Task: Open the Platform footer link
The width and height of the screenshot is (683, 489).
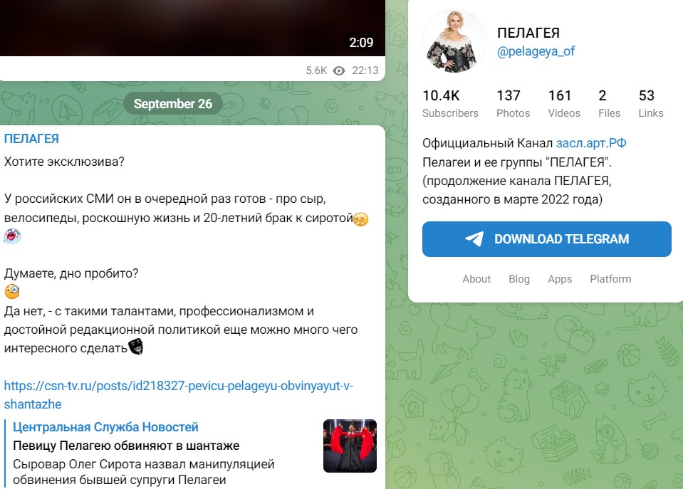Action: (610, 279)
